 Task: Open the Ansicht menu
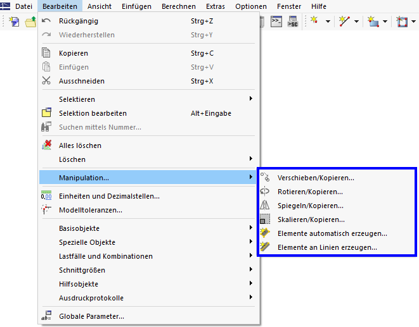coord(100,6)
